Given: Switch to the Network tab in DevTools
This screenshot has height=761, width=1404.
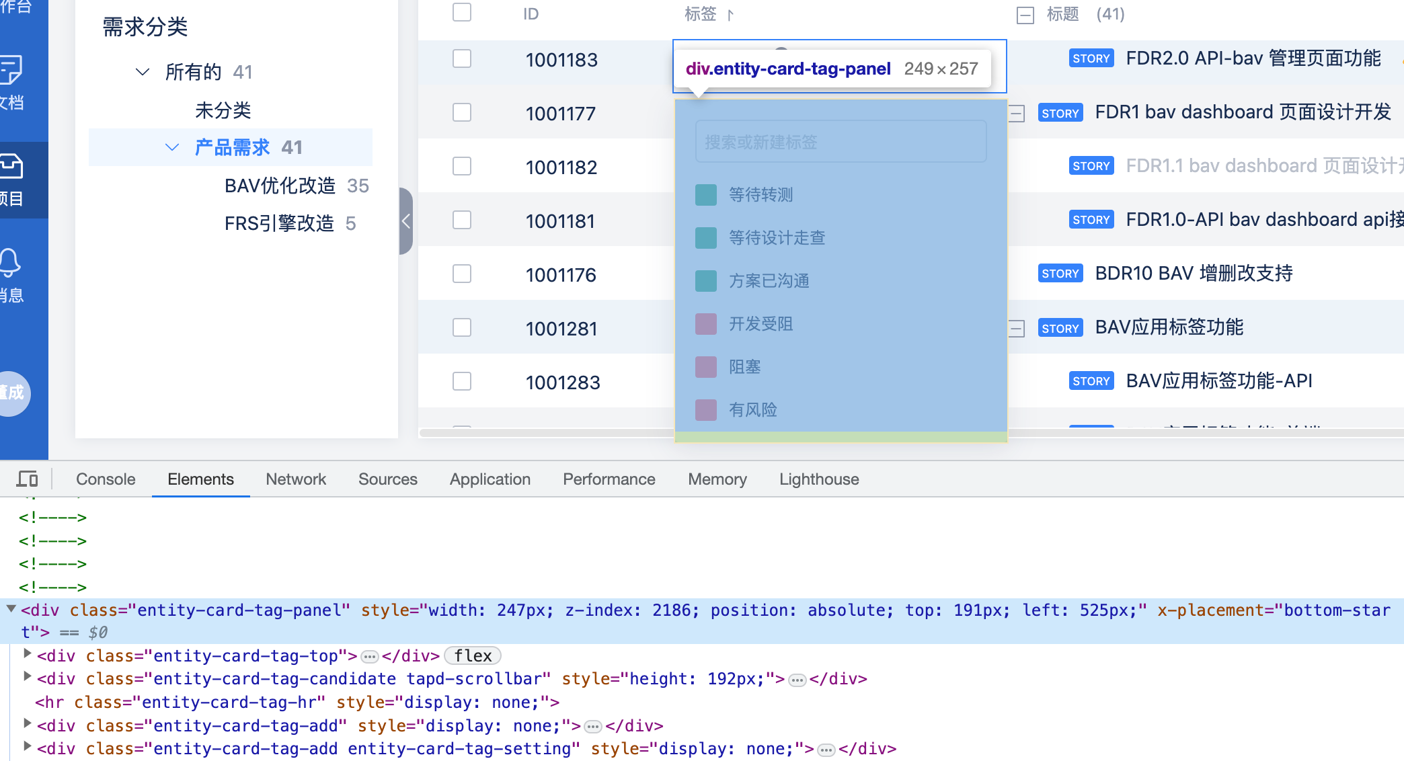Looking at the screenshot, I should pos(296,479).
